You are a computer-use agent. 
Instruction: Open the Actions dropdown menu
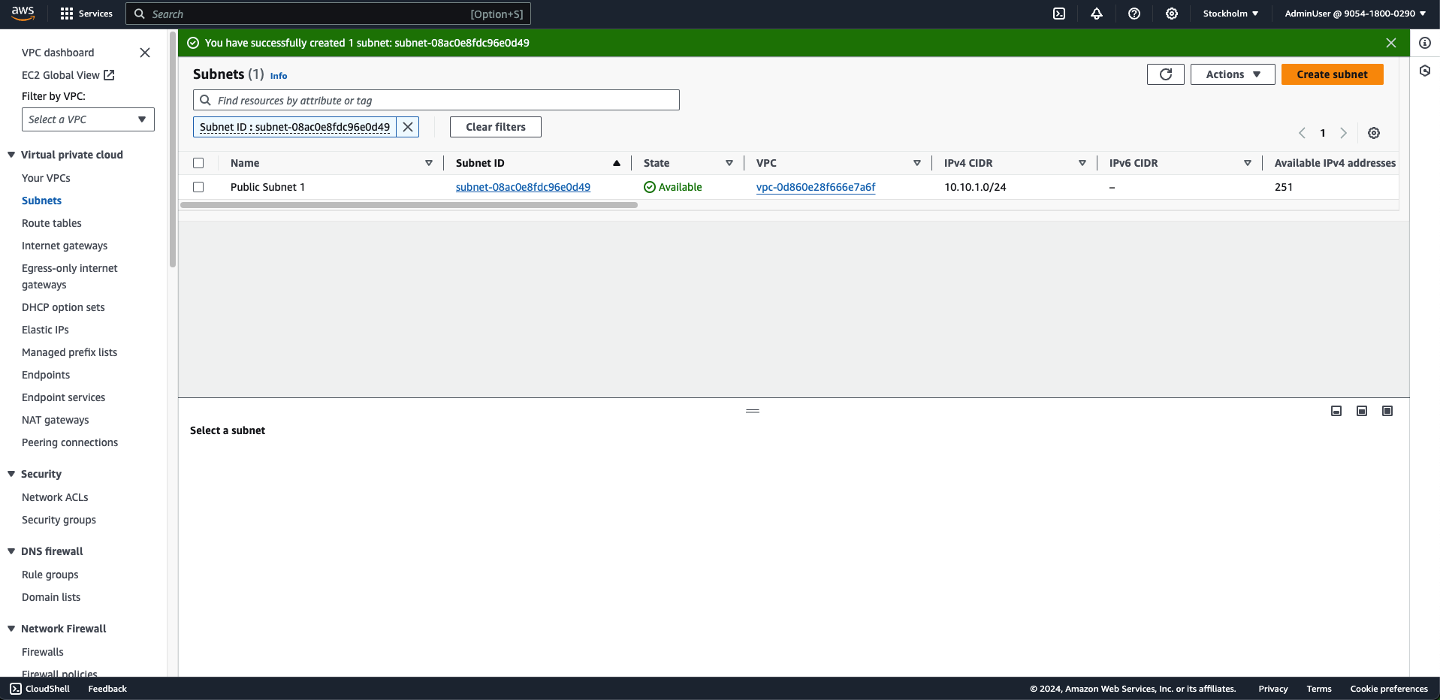coord(1232,74)
